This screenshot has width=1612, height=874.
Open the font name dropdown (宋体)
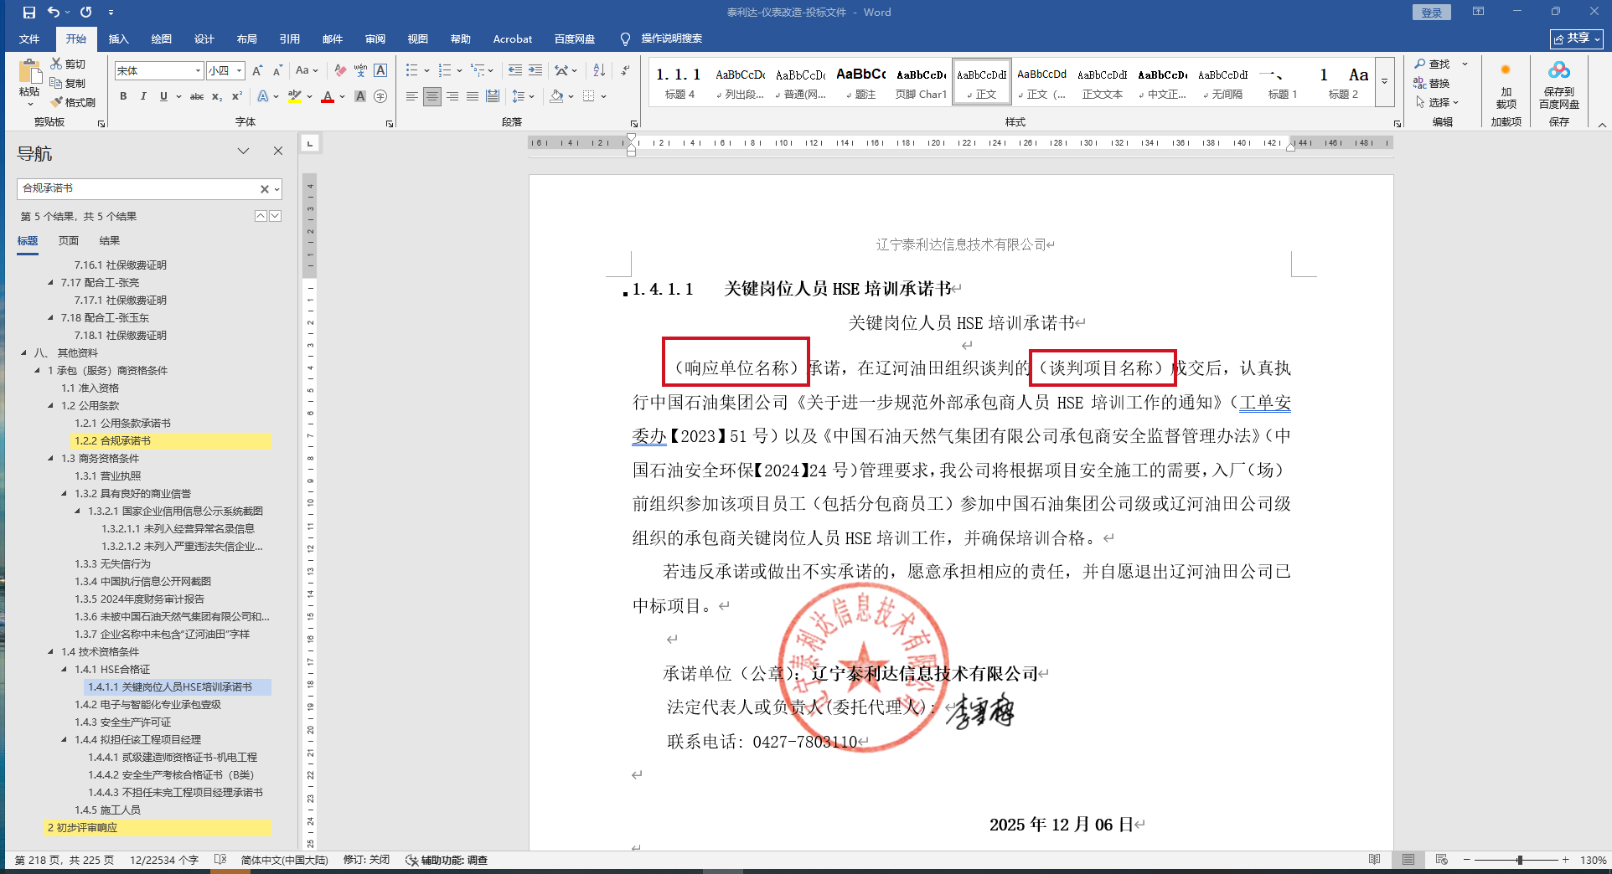(198, 71)
